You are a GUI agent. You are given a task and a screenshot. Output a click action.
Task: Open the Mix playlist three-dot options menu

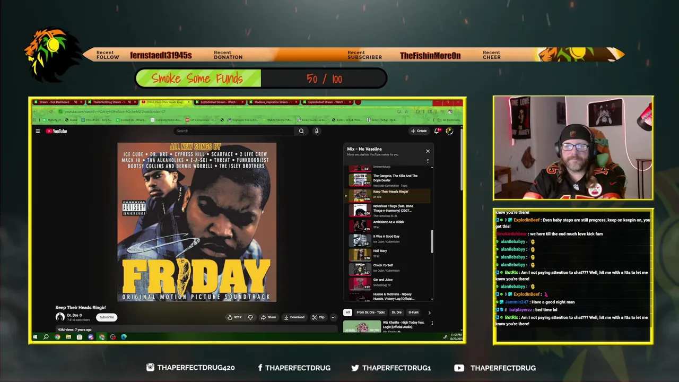(428, 161)
